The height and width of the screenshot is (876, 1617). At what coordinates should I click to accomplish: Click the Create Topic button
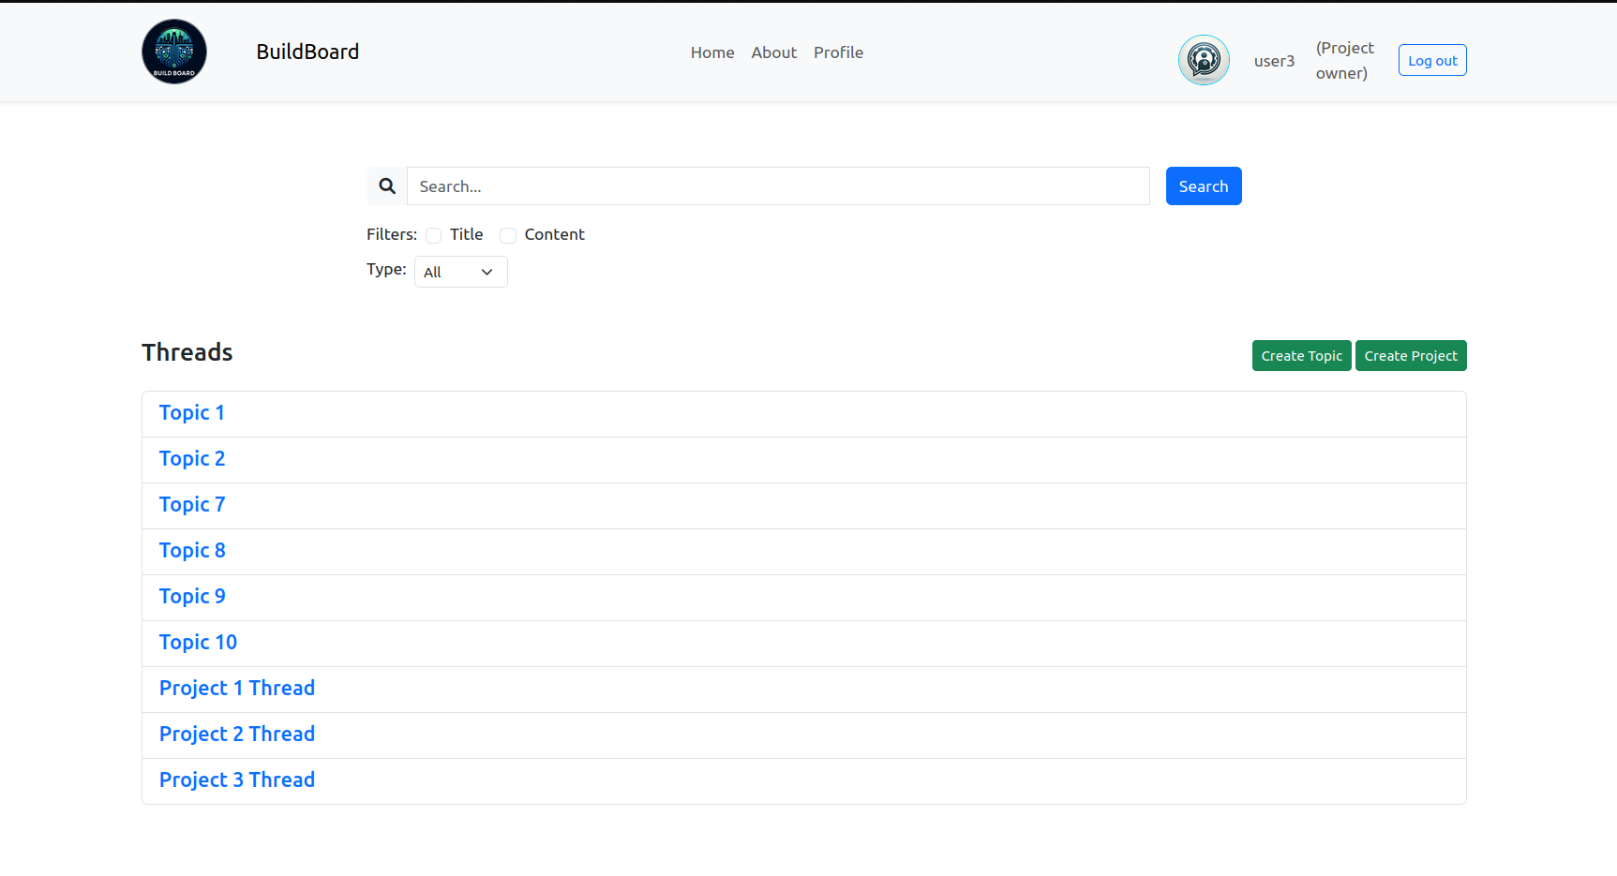coord(1301,356)
